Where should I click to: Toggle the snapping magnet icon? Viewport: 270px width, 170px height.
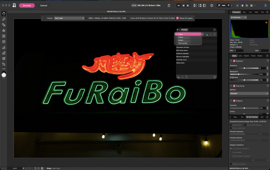(x=228, y=6)
